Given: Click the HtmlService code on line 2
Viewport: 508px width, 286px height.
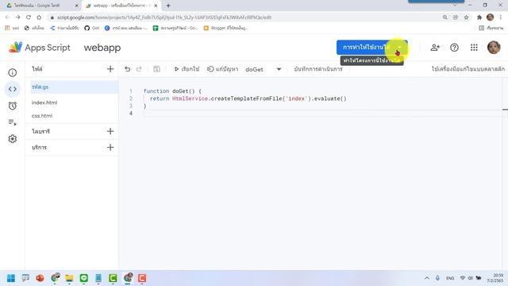Looking at the screenshot, I should pos(190,99).
